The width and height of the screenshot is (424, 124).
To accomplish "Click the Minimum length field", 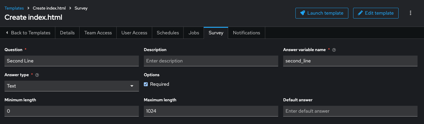I will coord(72,111).
